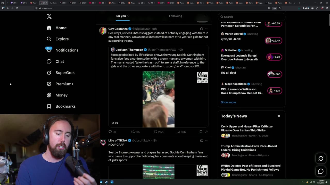
Task: Repost Gay Costanza post (125)
Action: (135, 132)
